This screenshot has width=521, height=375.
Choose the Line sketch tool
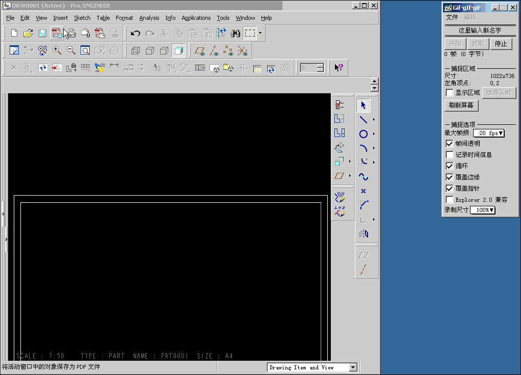pyautogui.click(x=363, y=120)
